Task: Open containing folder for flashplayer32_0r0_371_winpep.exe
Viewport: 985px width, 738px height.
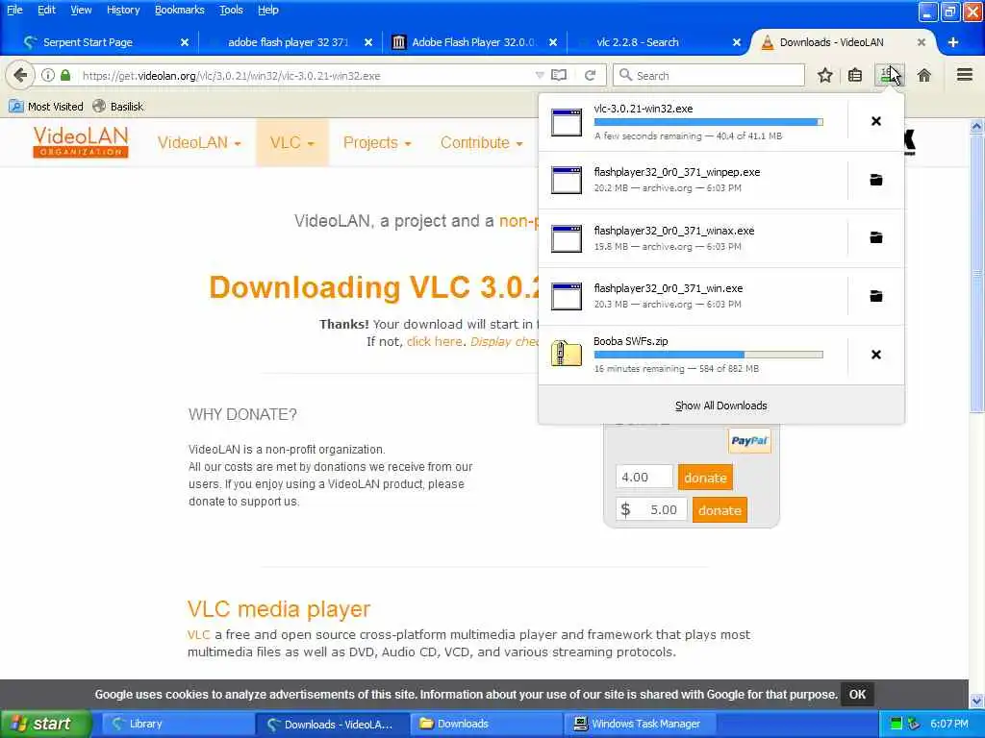Action: coord(875,180)
